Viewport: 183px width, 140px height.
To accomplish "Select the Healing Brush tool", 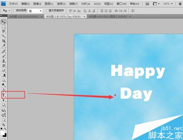I will (4, 51).
